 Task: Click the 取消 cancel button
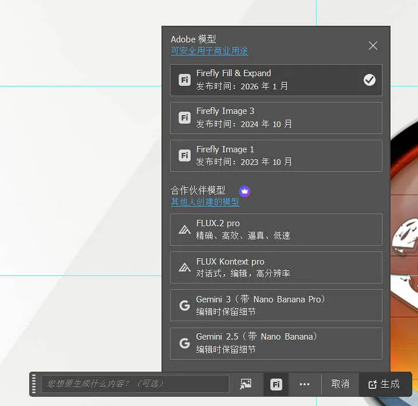340,384
